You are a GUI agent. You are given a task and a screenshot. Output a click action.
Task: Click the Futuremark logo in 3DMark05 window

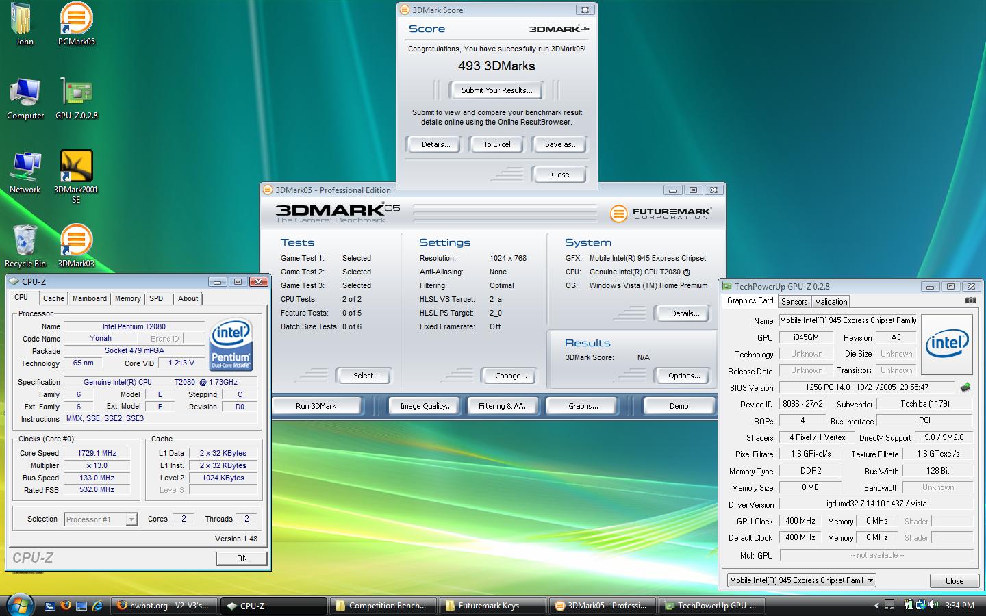click(660, 214)
